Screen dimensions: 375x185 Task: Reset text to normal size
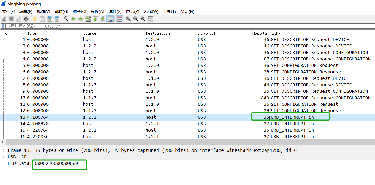(x=143, y=19)
